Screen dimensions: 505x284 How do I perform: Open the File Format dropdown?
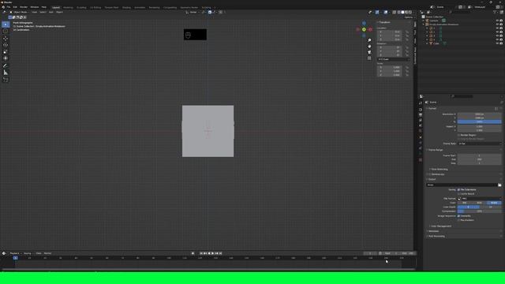point(479,198)
